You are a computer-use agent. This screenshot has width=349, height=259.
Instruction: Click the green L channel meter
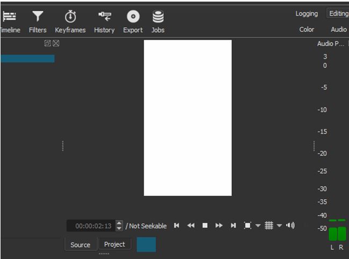coord(333,234)
